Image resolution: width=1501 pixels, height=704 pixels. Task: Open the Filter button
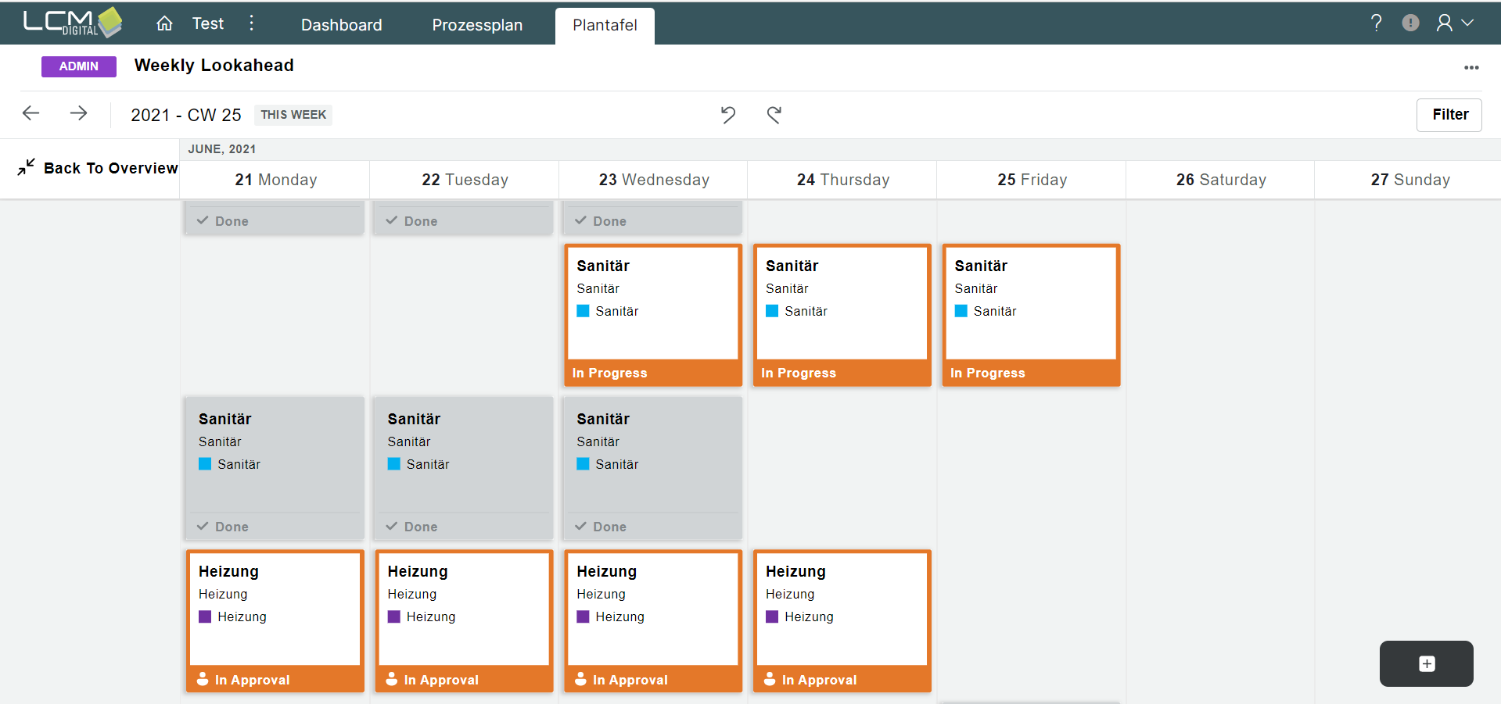1449,115
